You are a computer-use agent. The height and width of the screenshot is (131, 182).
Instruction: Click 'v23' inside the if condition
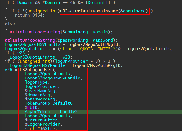[21, 53]
